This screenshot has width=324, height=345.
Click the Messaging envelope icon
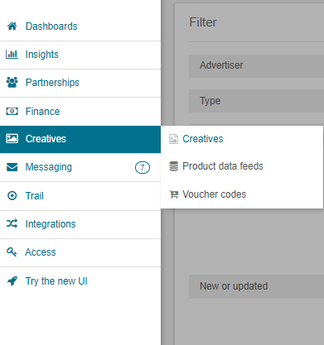pos(12,167)
